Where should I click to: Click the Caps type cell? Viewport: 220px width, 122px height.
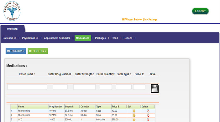coord(103,111)
